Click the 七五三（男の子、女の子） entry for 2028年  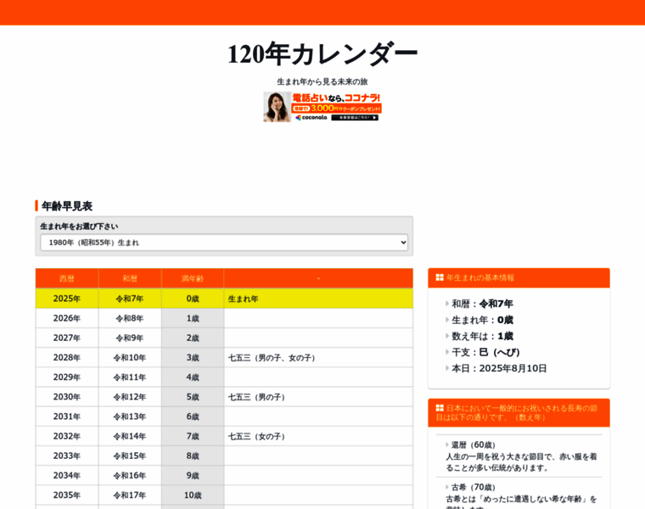pos(273,358)
